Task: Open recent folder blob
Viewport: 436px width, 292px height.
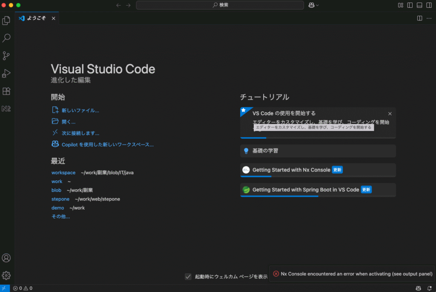Action: 56,190
